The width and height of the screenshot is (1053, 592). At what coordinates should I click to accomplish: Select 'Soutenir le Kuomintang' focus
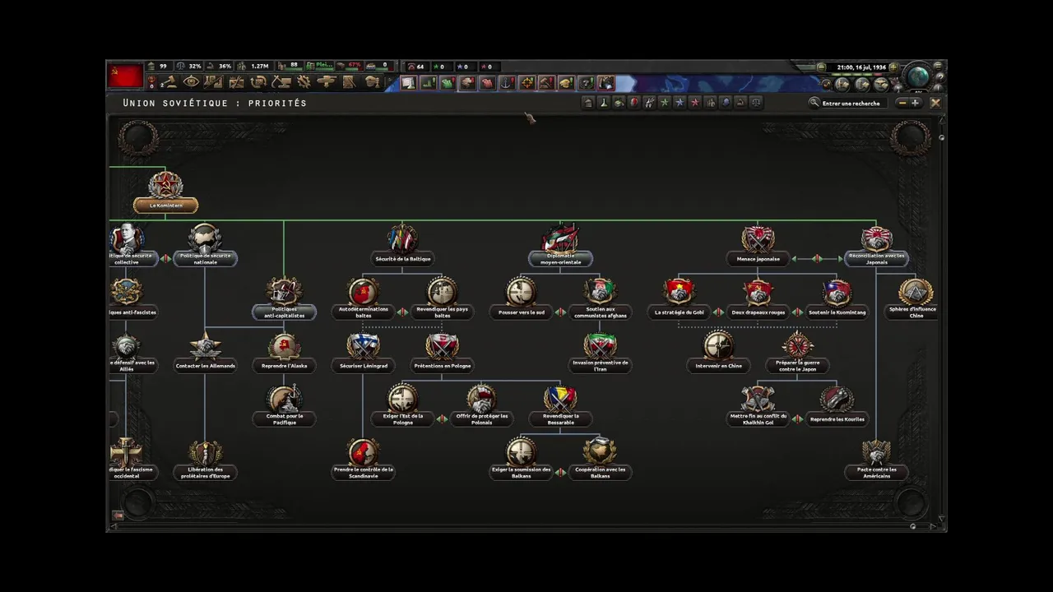click(x=837, y=298)
